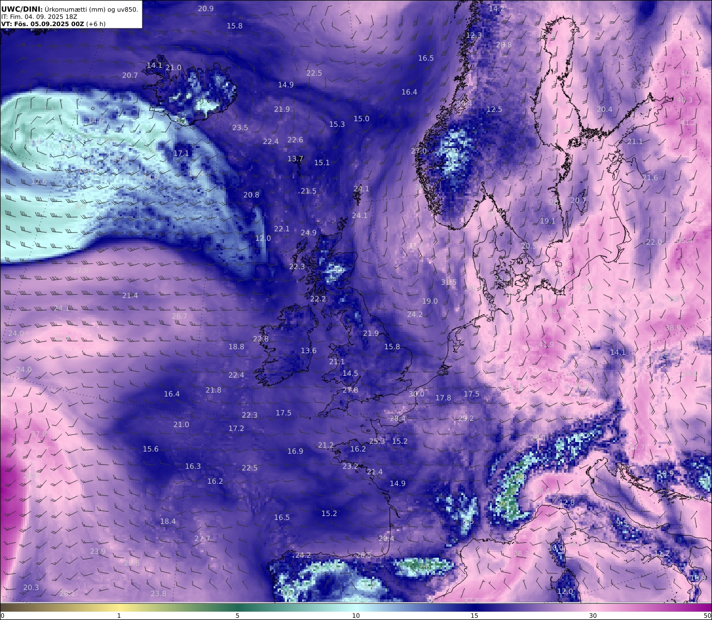Click the 20.8 value label

click(x=251, y=195)
